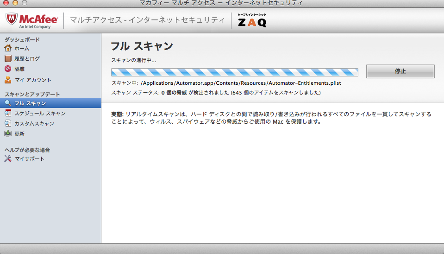
Task: Click the magnifier icon for フル スキャン
Action: point(8,103)
